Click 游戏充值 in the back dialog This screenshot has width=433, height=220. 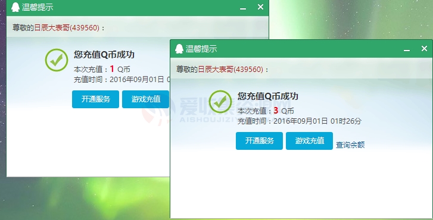pyautogui.click(x=146, y=99)
